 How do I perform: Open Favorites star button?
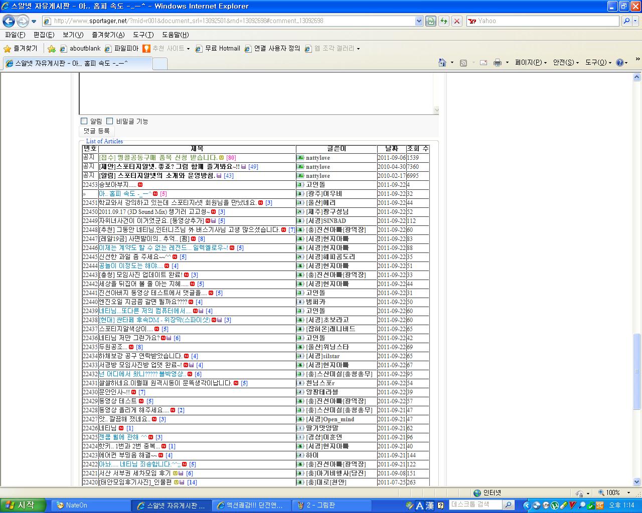(x=21, y=49)
